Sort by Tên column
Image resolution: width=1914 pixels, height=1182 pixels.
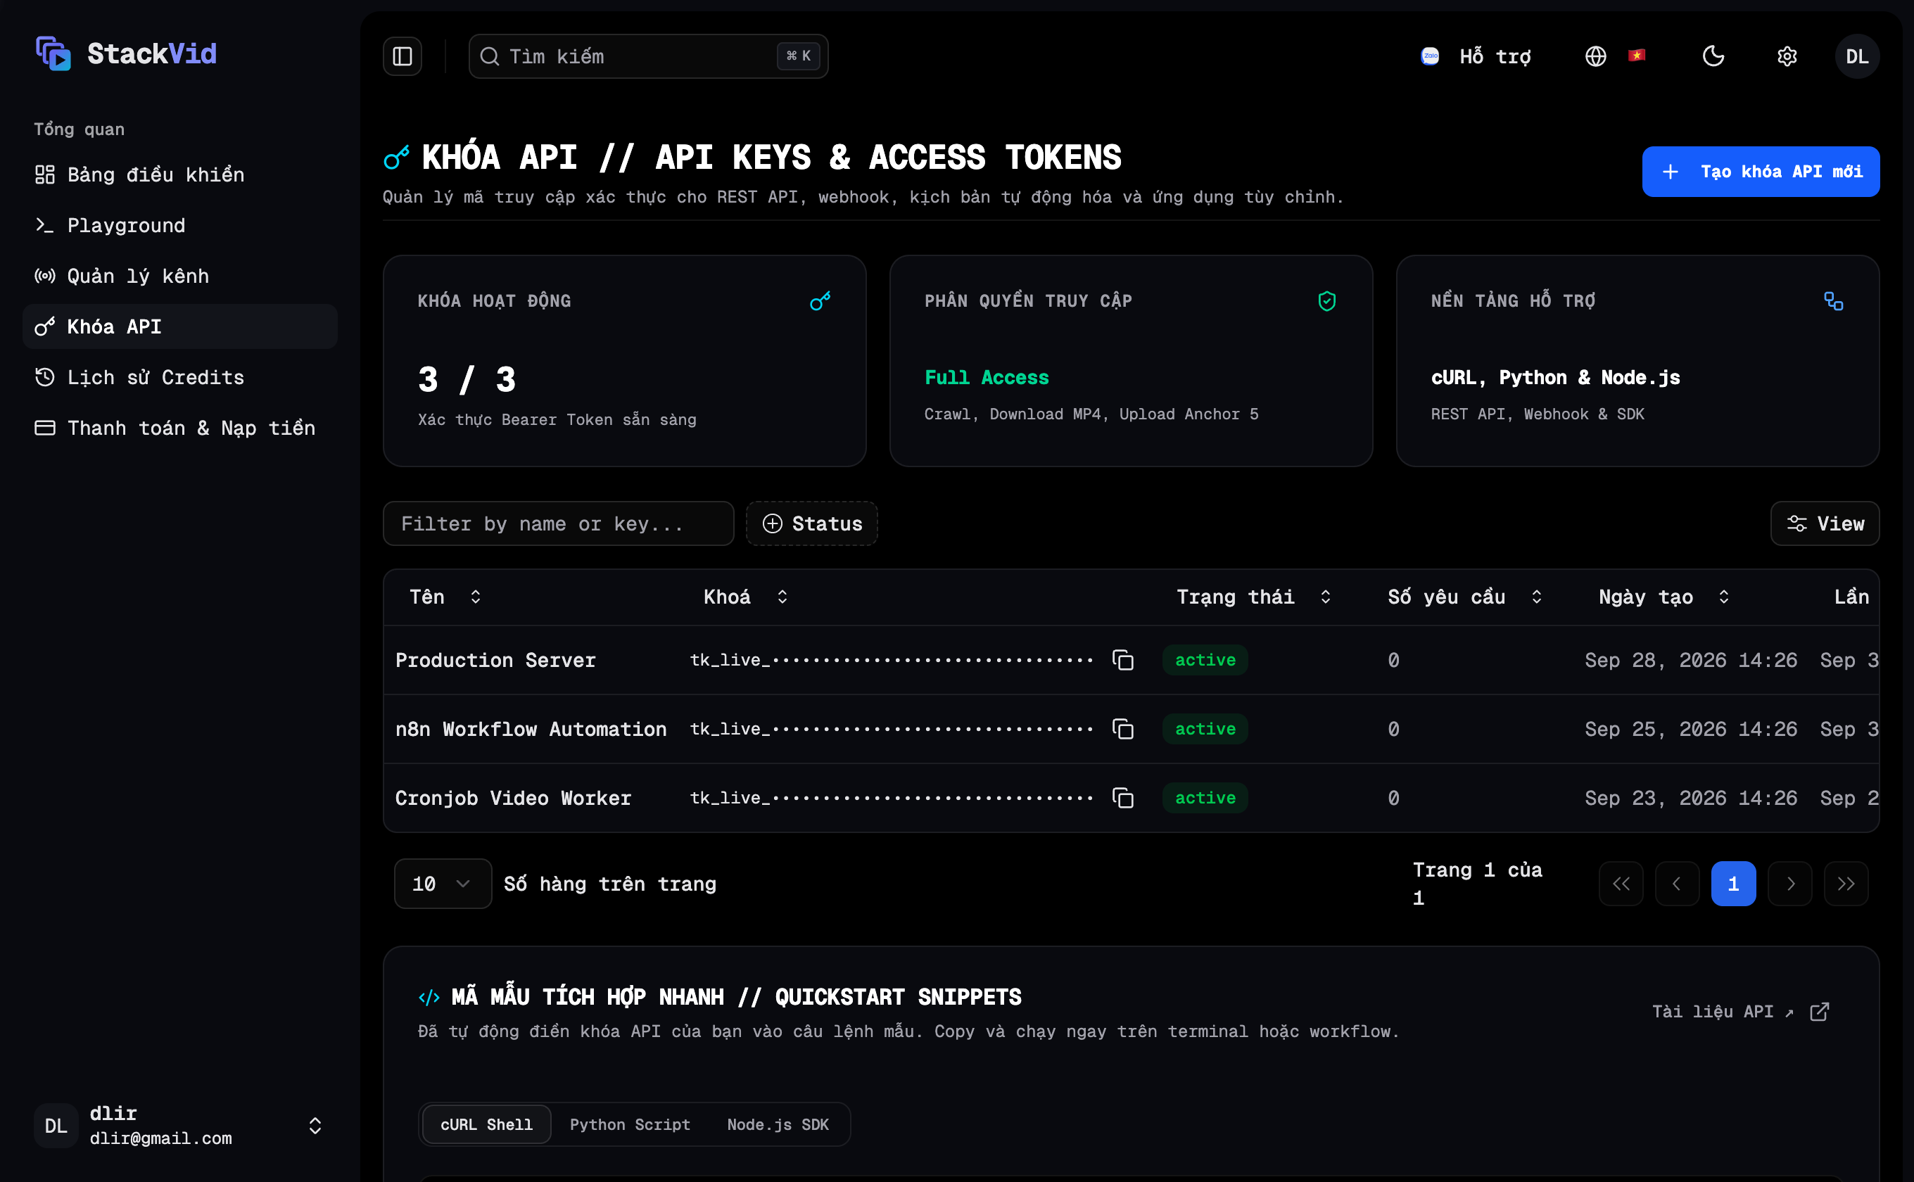[x=445, y=597]
